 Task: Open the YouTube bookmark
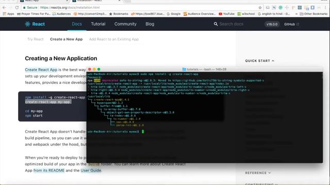pyautogui.click(x=226, y=14)
